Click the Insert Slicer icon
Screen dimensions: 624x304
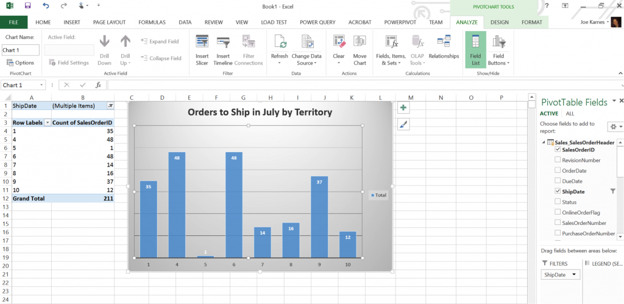click(202, 43)
